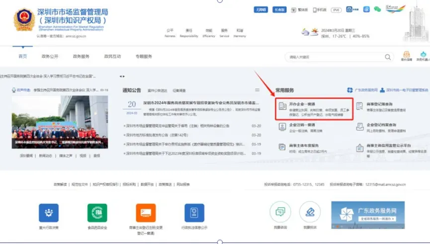Click the green WeChat icon

tap(377, 9)
